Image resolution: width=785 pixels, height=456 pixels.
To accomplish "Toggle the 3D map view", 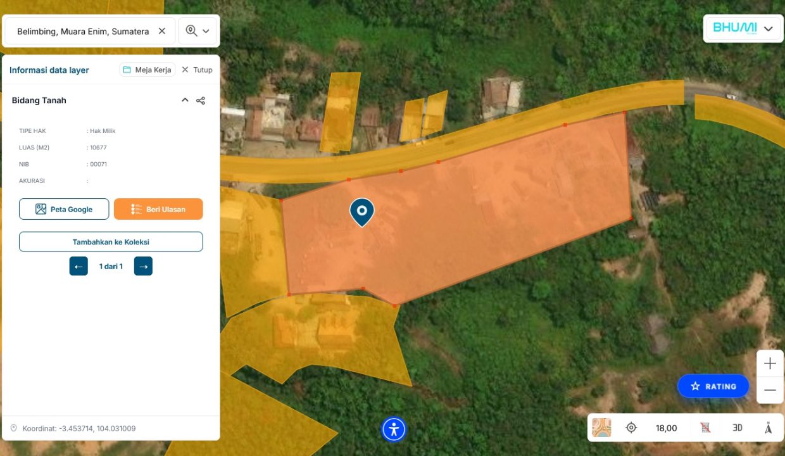I will coord(738,427).
